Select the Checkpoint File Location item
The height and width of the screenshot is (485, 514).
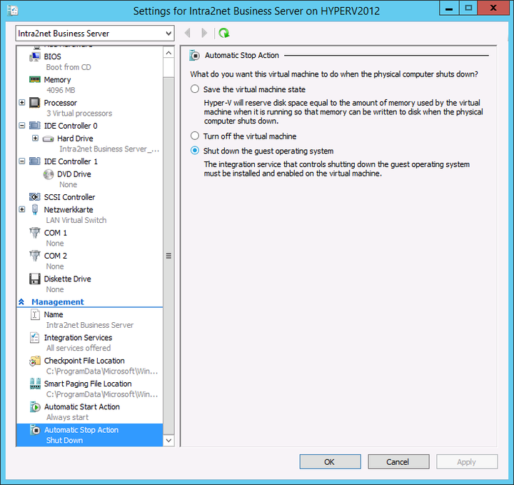click(84, 361)
